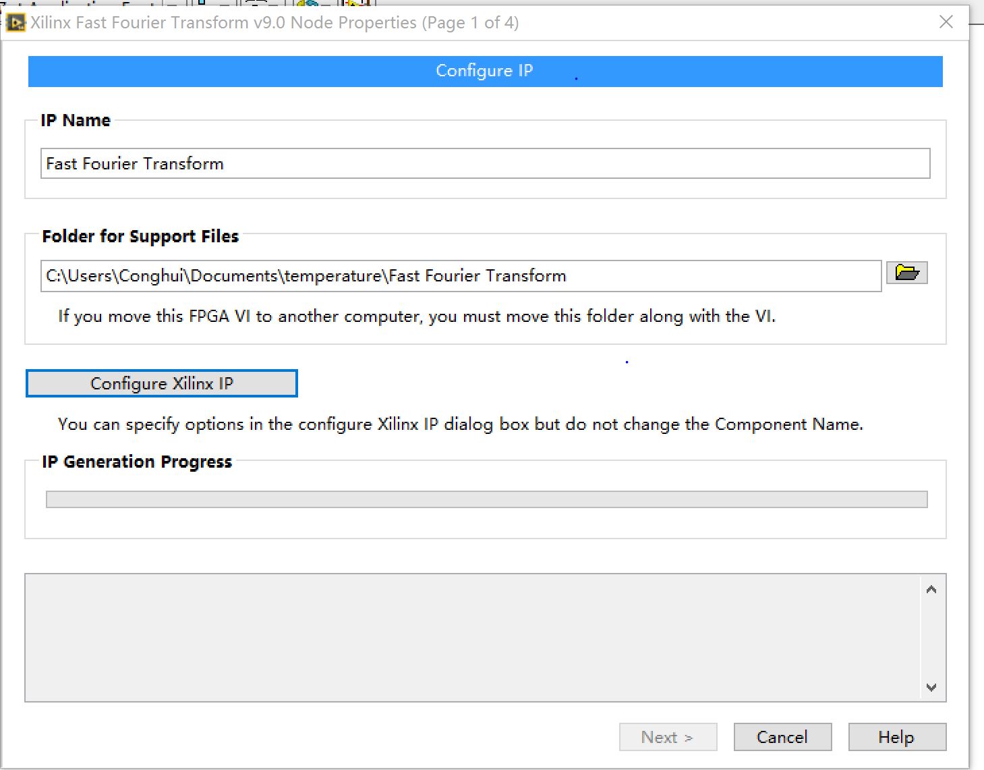The image size is (984, 770).
Task: Click the 'do not change the Component Name' note
Action: (461, 424)
